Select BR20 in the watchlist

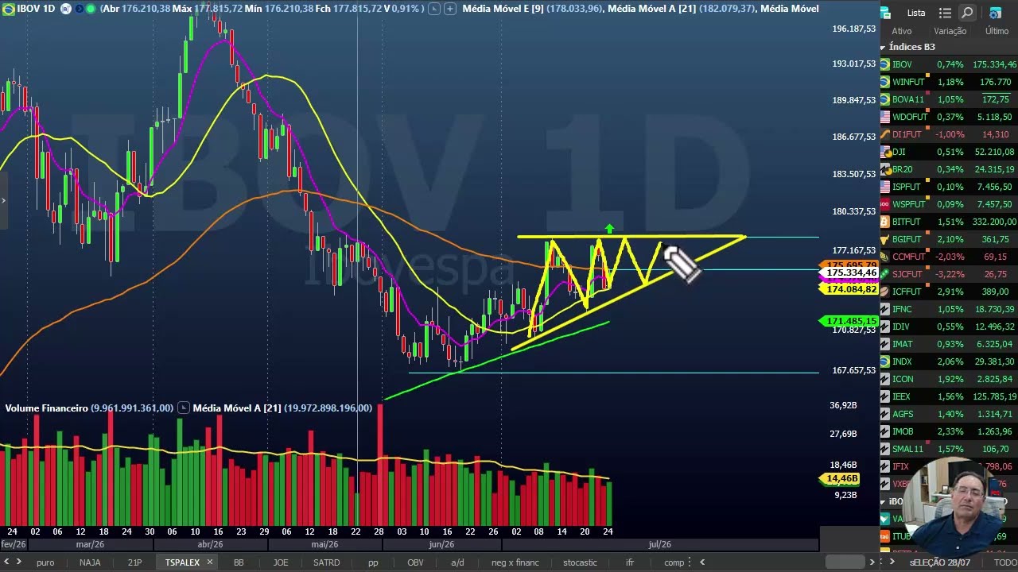point(948,169)
